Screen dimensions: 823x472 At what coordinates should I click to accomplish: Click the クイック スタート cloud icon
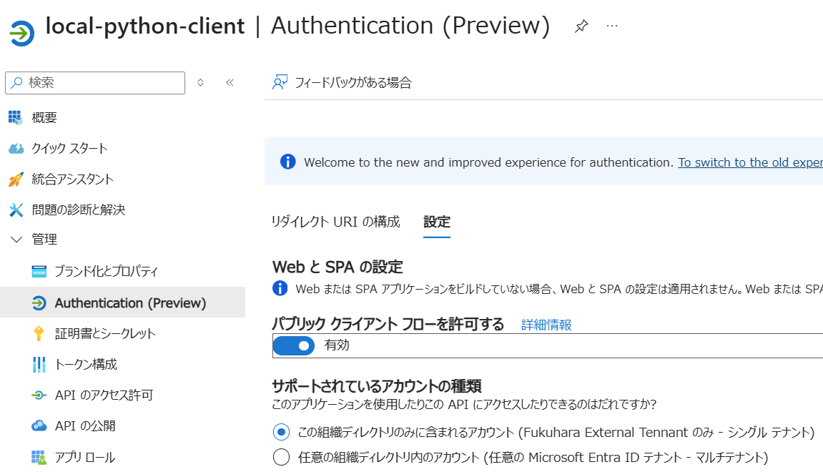16,149
